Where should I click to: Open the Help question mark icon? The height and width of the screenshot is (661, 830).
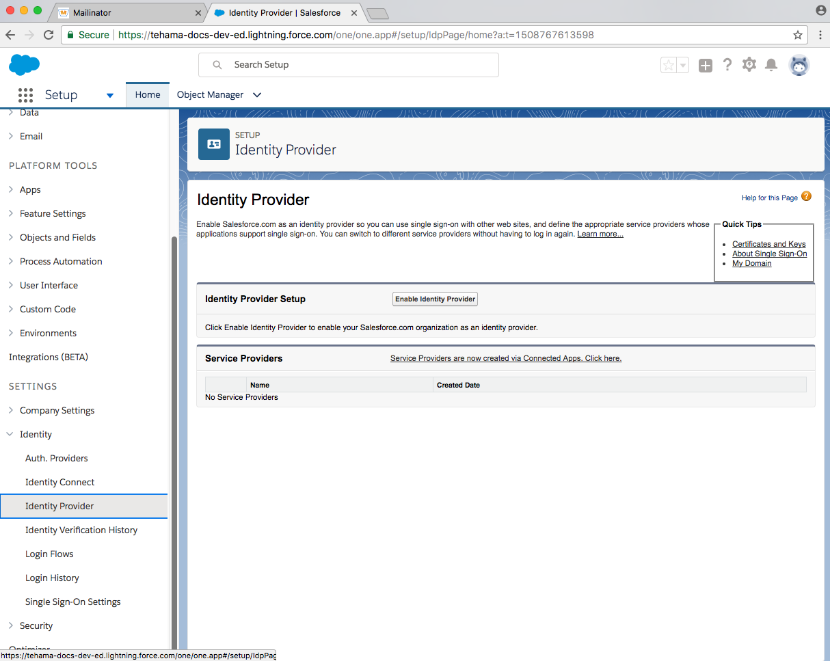[727, 64]
